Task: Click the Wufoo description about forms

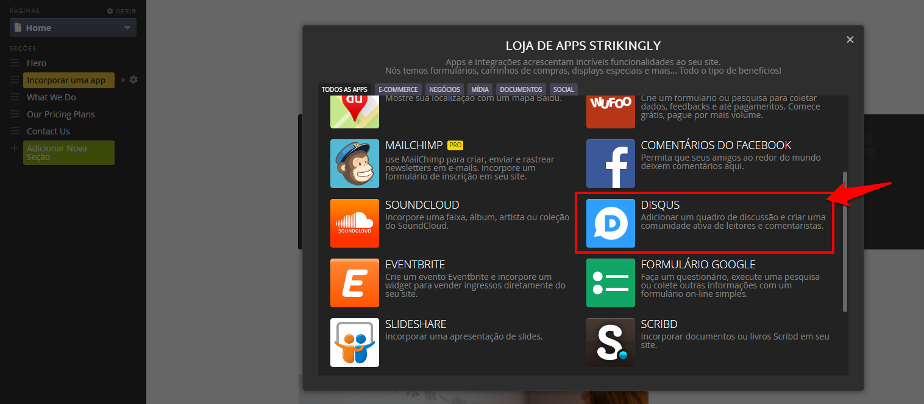Action: coord(731,107)
